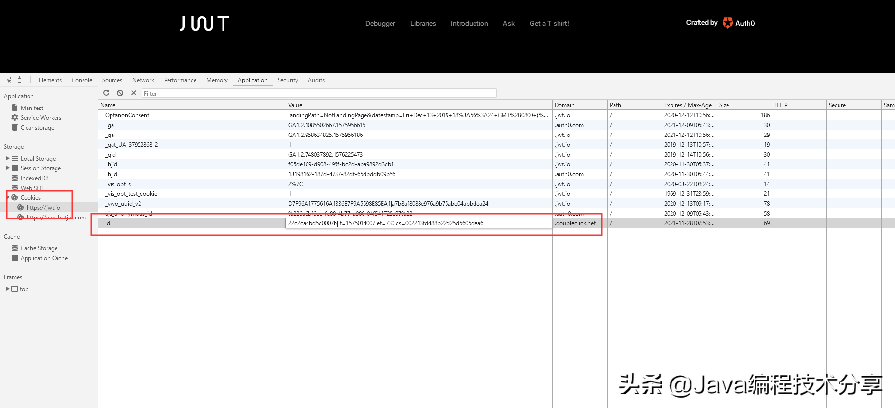This screenshot has height=408, width=895.
Task: Sort cookies by Value column header
Action: pos(419,105)
